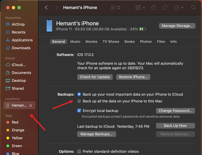This screenshot has height=155, width=202.
Task: Switch to the Photos tab
Action: tap(146, 42)
